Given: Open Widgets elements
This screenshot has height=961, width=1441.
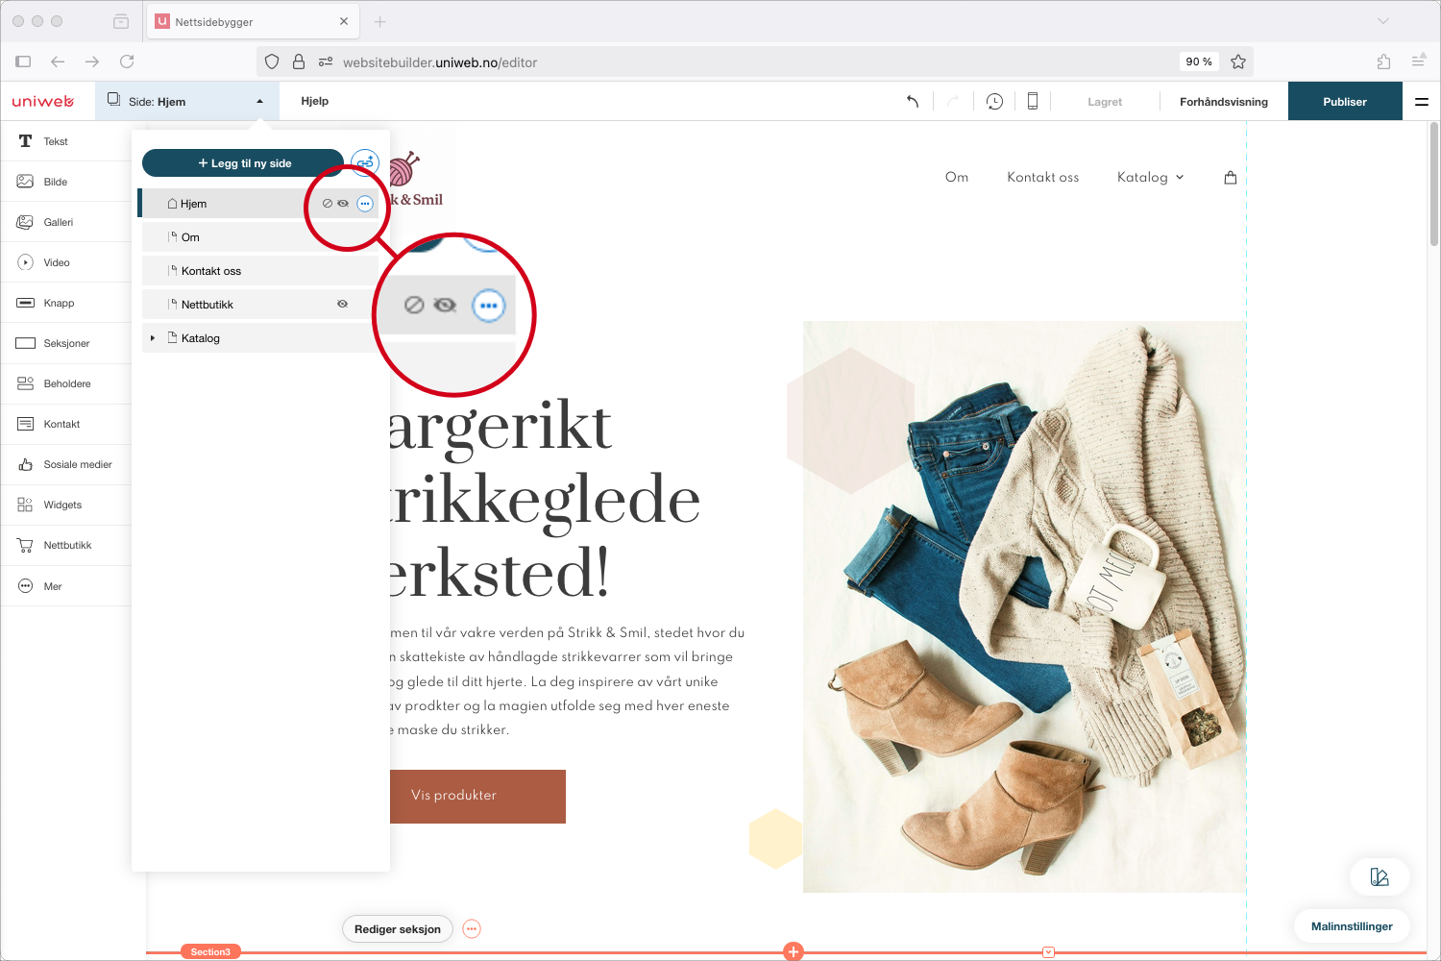Looking at the screenshot, I should [65, 505].
